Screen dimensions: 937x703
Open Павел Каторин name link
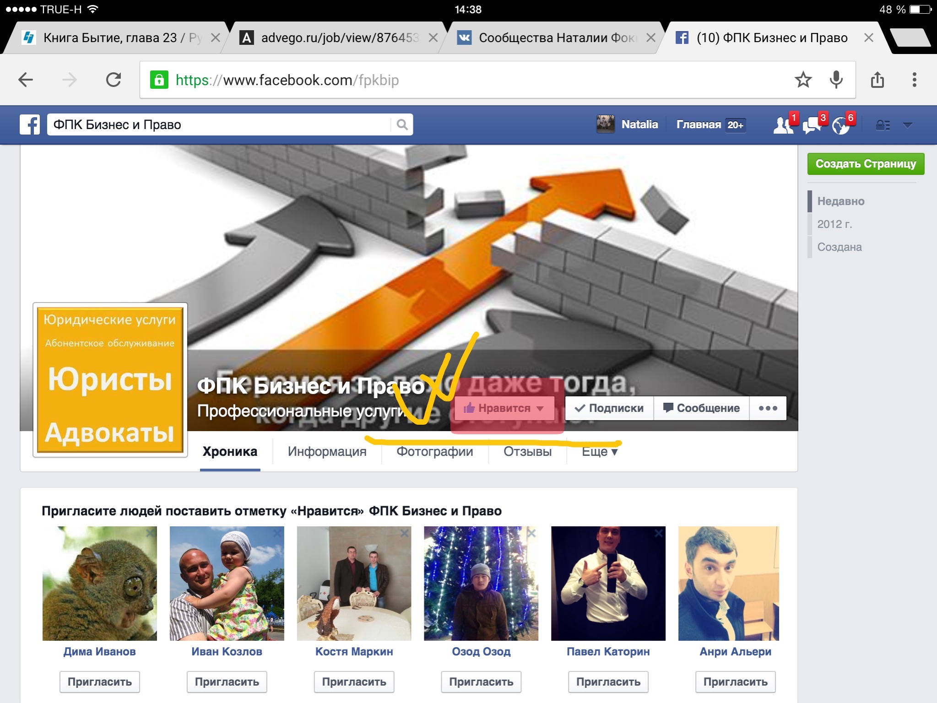[x=608, y=652]
